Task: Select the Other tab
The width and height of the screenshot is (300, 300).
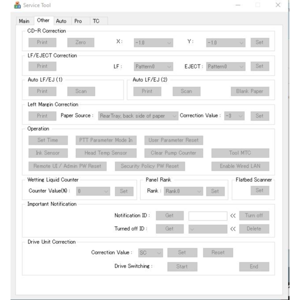Action: (43, 20)
